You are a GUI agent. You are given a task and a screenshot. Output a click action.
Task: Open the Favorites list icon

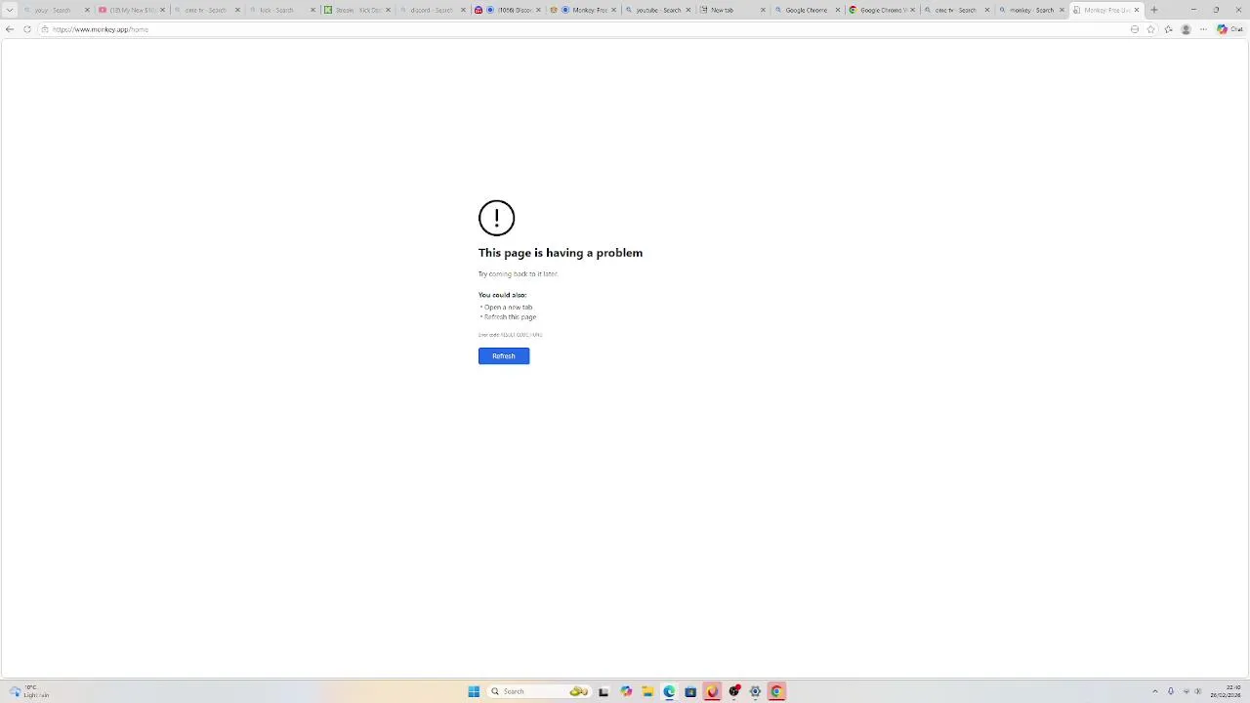pos(1169,29)
